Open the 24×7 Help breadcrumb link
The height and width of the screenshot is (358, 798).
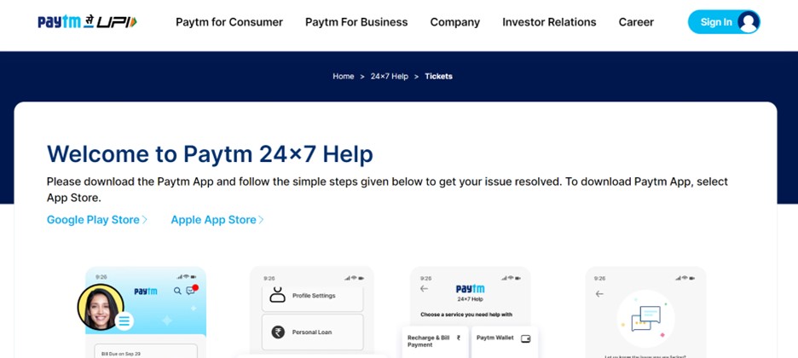[x=390, y=76]
